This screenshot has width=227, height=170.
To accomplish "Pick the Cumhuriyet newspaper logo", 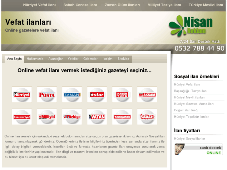I will click(x=22, y=117).
